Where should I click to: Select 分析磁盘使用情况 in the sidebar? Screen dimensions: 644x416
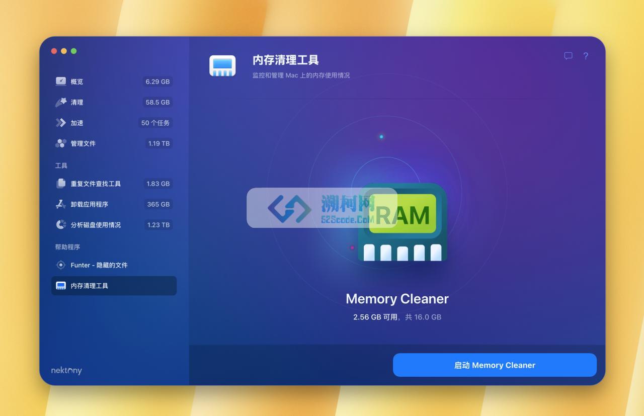tap(114, 225)
